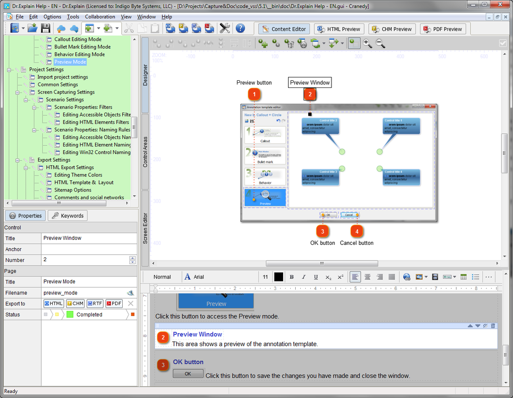The height and width of the screenshot is (398, 513).
Task: Export to RTF Word document from toolbar
Action: point(196,29)
